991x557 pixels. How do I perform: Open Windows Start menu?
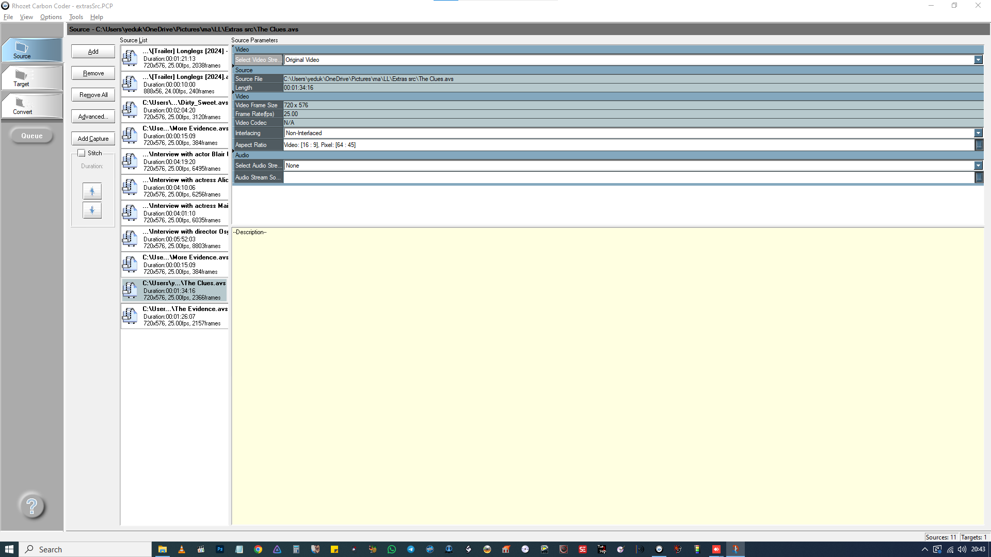point(9,549)
